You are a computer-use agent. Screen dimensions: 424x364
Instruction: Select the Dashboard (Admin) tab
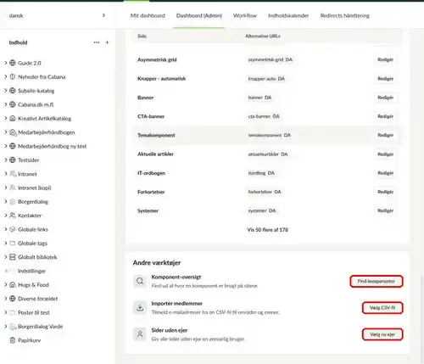point(199,15)
